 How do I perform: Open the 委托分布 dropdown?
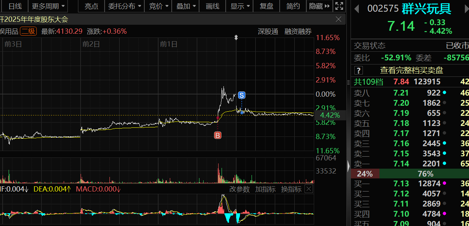[125, 6]
